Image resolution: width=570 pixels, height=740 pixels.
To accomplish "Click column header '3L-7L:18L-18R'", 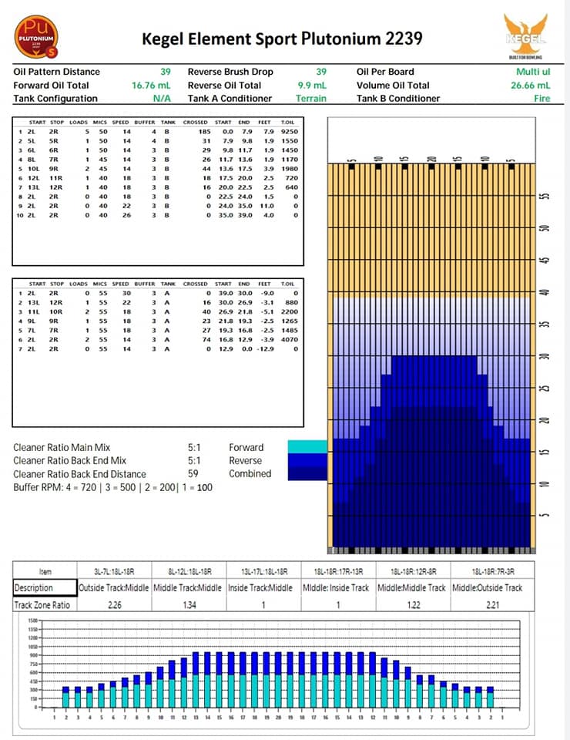I will coord(114,571).
